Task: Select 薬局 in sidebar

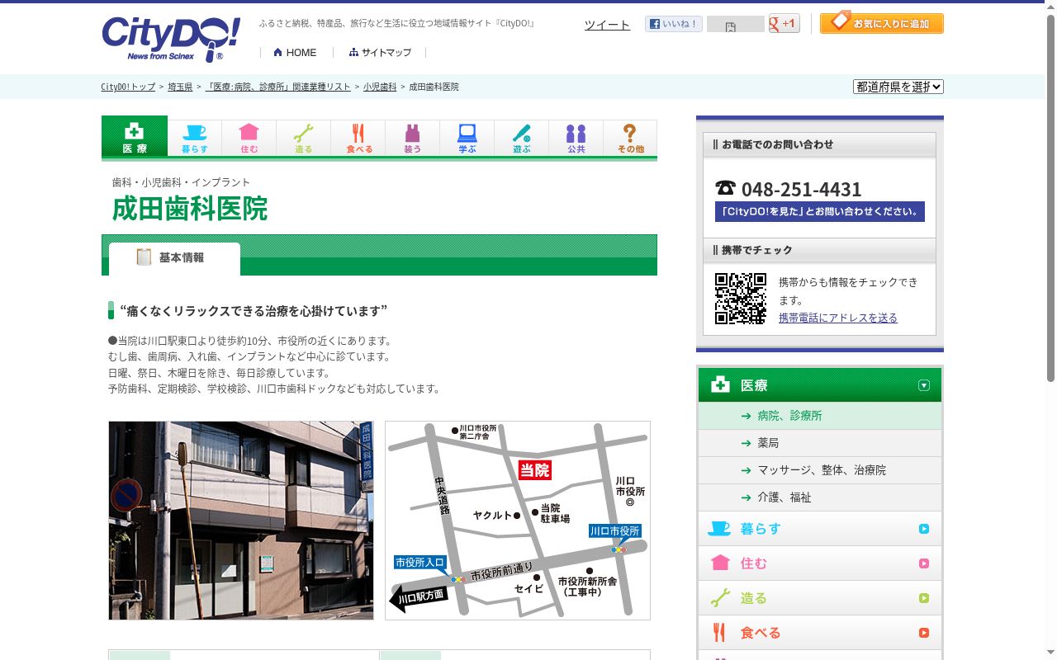Action: [820, 443]
